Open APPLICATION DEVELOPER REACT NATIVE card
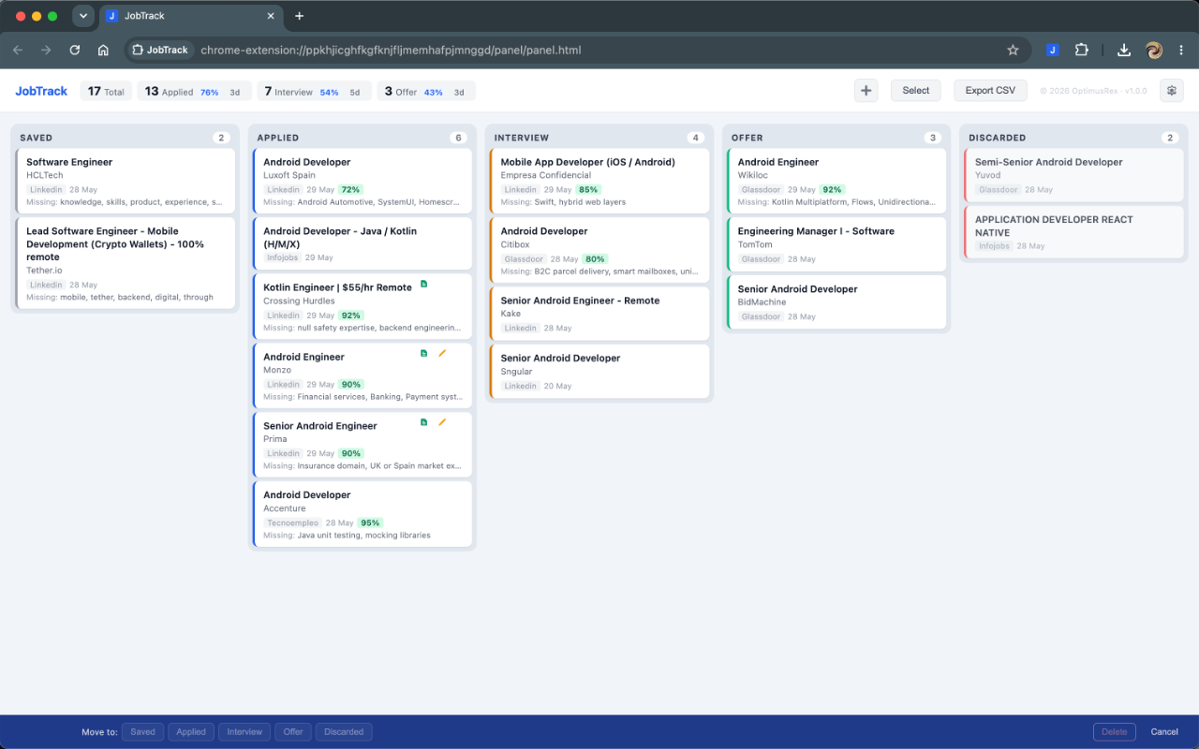This screenshot has height=749, width=1199. (1073, 232)
